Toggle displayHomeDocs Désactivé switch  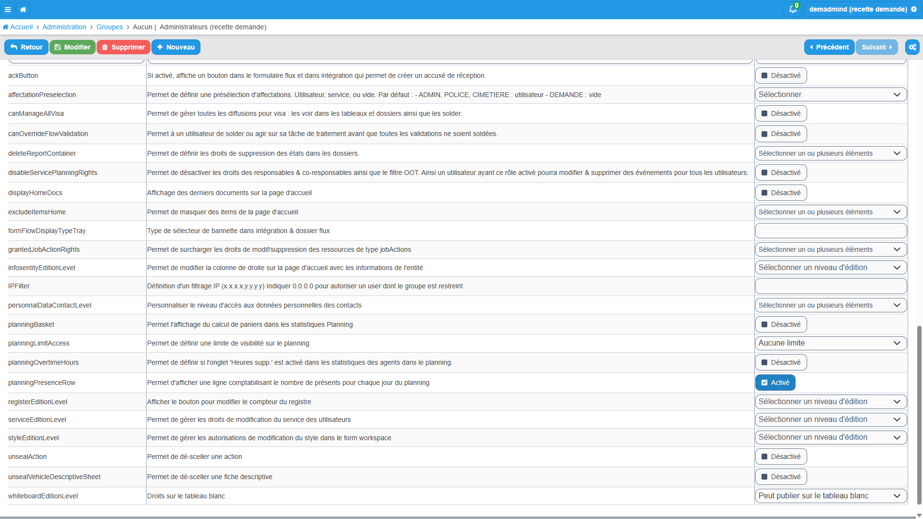click(x=781, y=193)
